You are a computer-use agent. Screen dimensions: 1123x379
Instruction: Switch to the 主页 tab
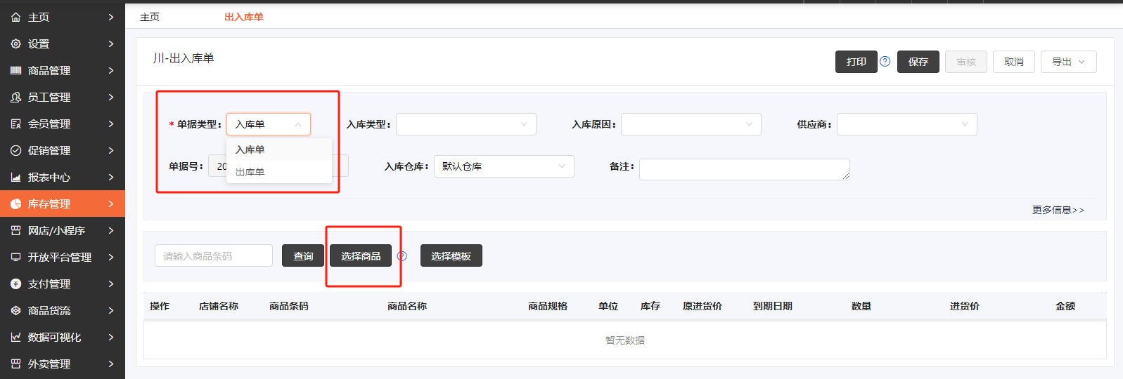click(x=150, y=17)
